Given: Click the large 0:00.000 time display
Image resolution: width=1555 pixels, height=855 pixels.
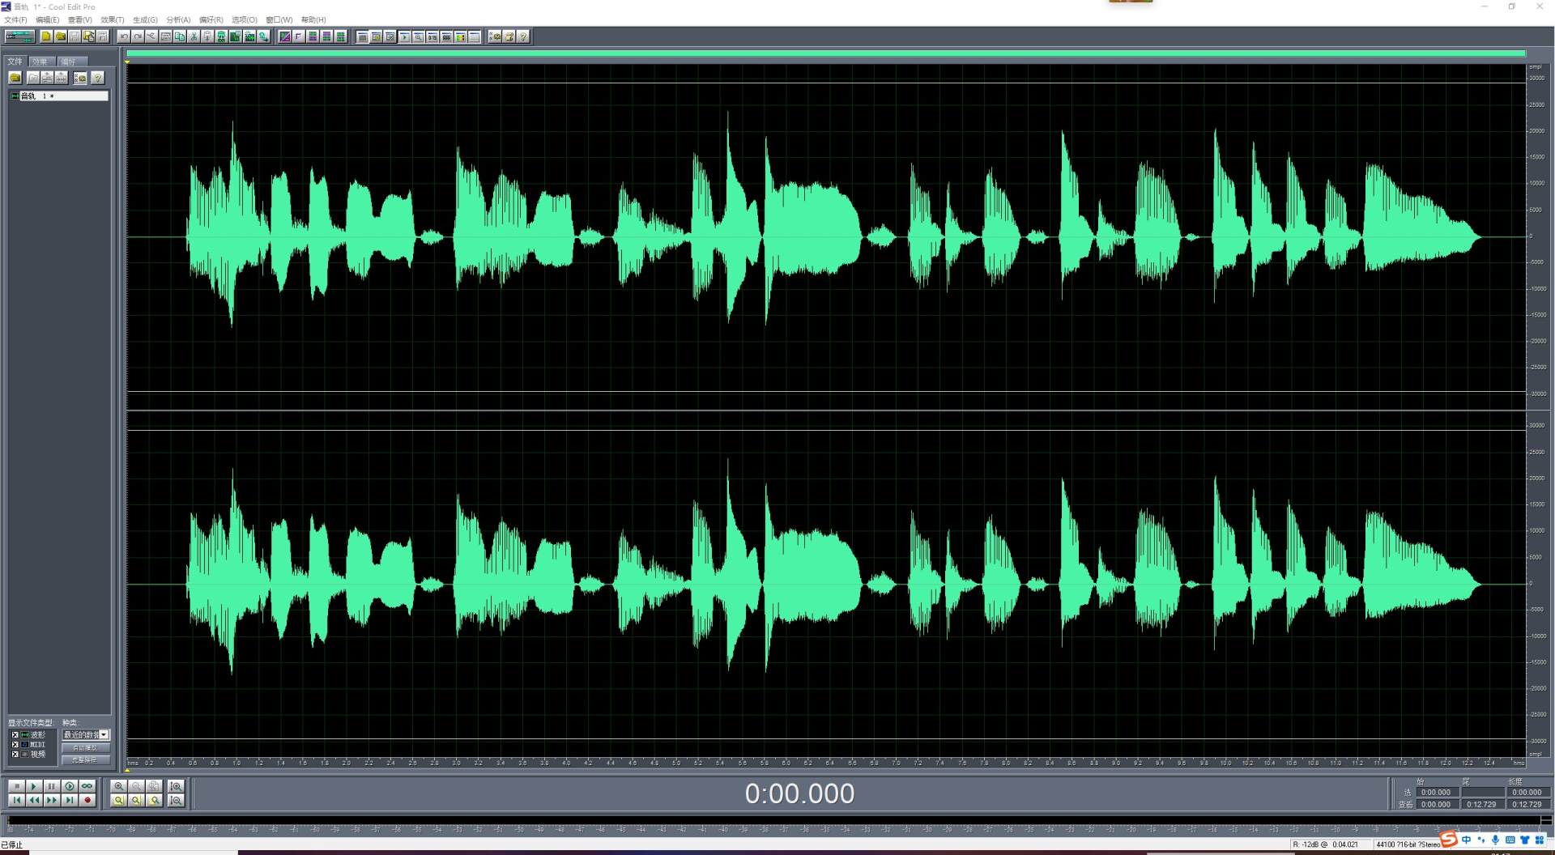Looking at the screenshot, I should point(799,793).
